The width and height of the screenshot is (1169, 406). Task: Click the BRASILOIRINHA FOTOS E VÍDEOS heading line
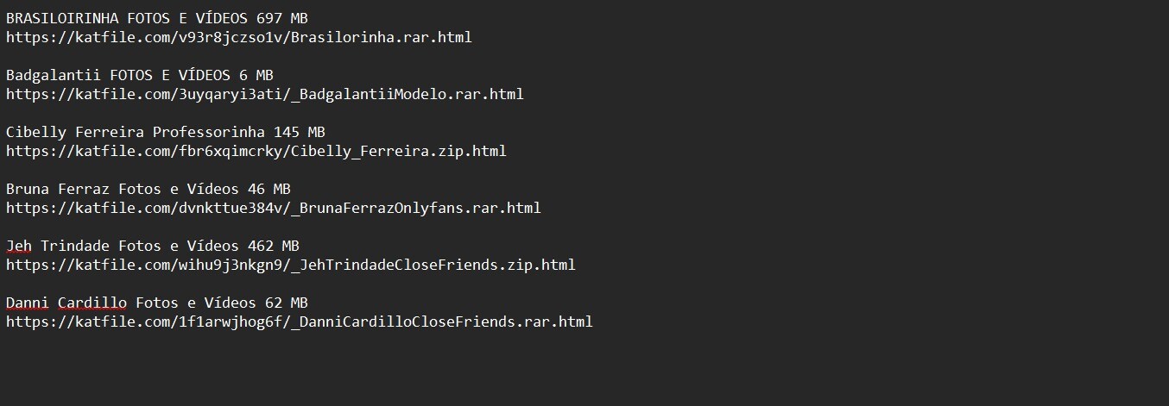[156, 18]
